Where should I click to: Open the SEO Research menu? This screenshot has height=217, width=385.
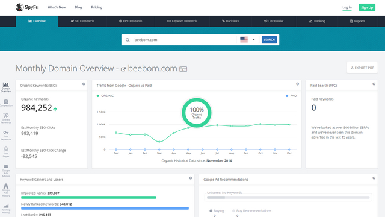(82, 21)
